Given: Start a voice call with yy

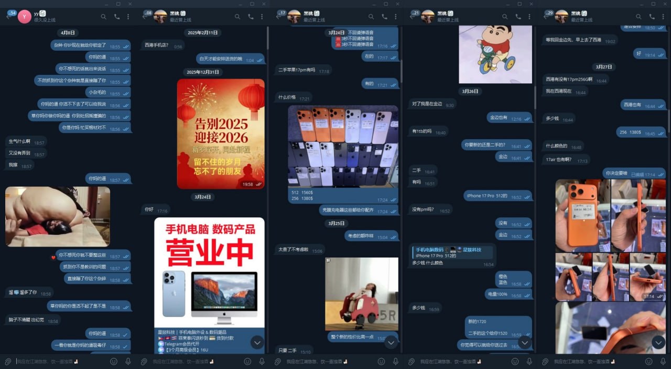Looking at the screenshot, I should point(116,17).
